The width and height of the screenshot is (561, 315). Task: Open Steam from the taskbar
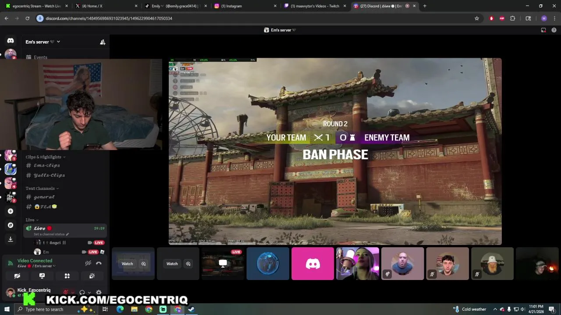[x=192, y=309]
